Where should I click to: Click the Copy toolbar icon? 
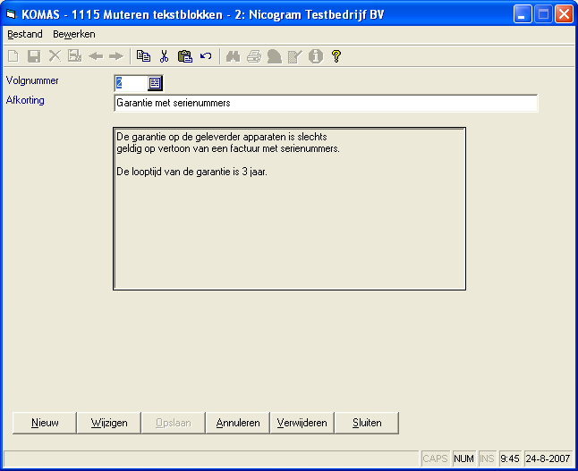143,56
